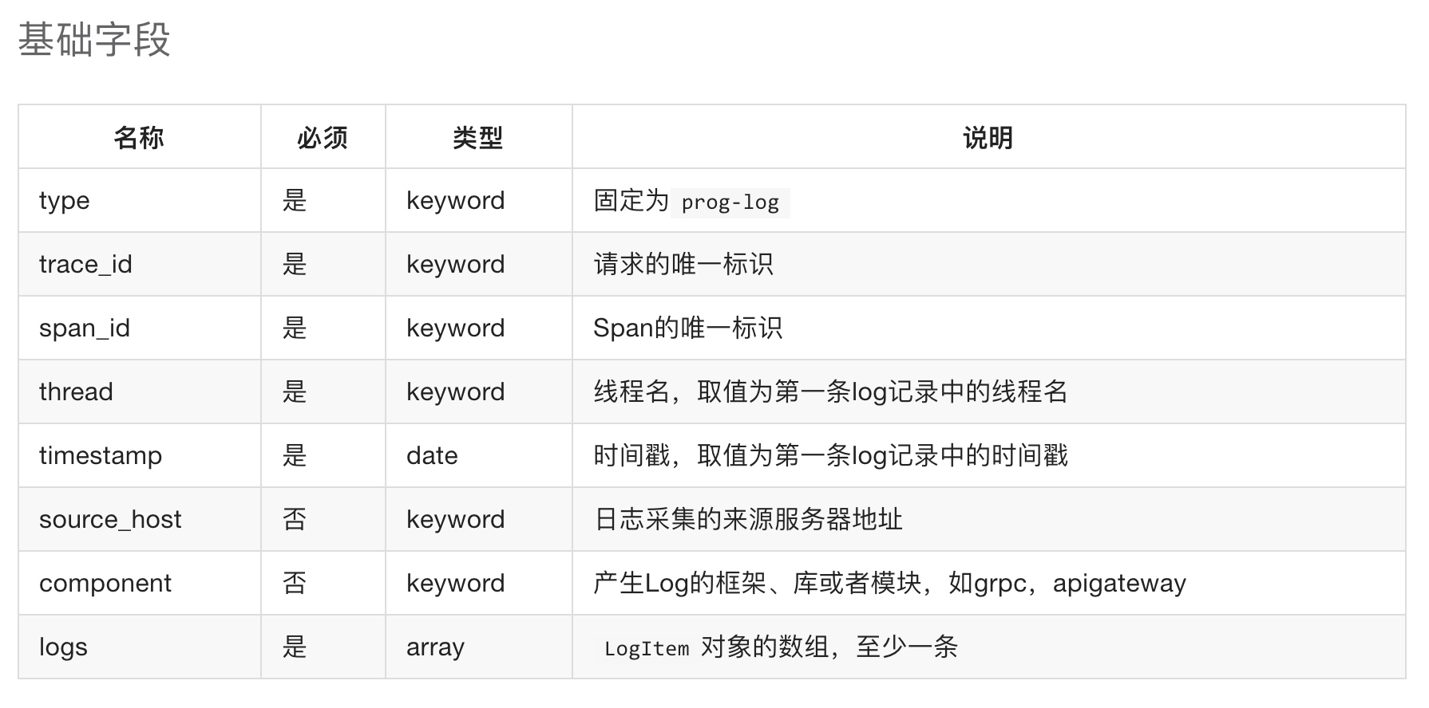Click keyword in the component row
Screen dimensions: 1429x708
point(456,583)
